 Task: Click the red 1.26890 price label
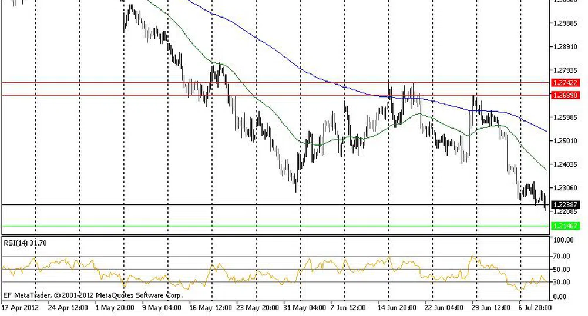[x=566, y=95]
